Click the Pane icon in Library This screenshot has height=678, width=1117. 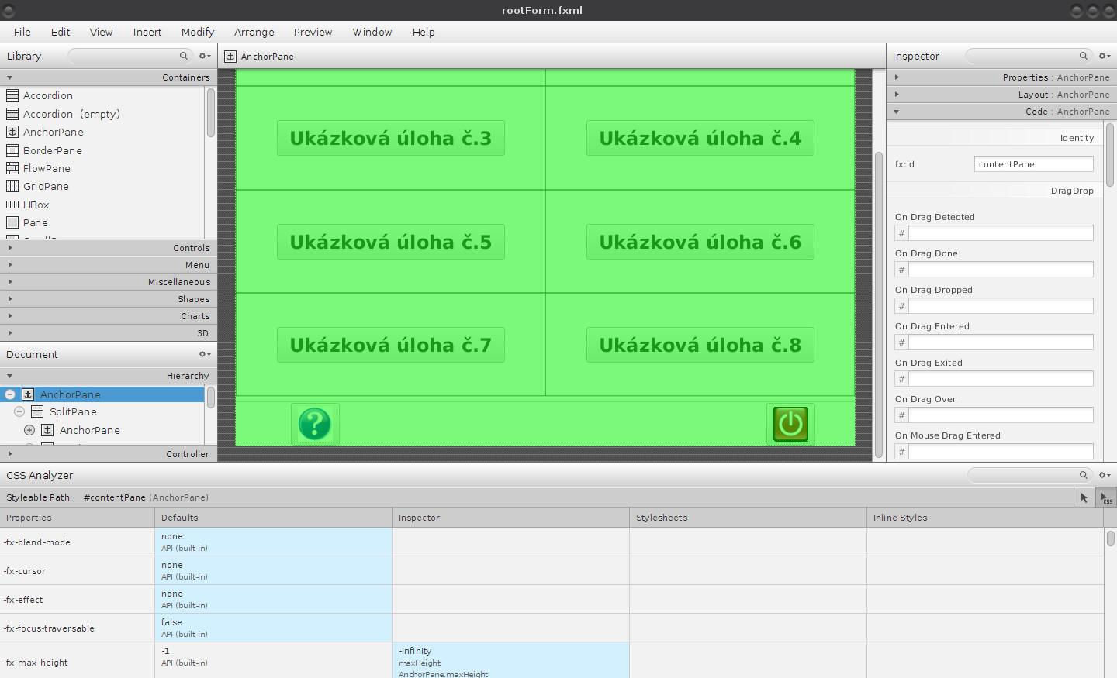tap(12, 222)
